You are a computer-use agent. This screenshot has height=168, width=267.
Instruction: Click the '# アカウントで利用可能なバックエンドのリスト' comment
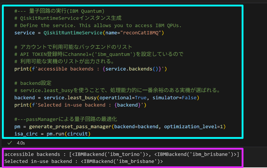(x=73, y=47)
